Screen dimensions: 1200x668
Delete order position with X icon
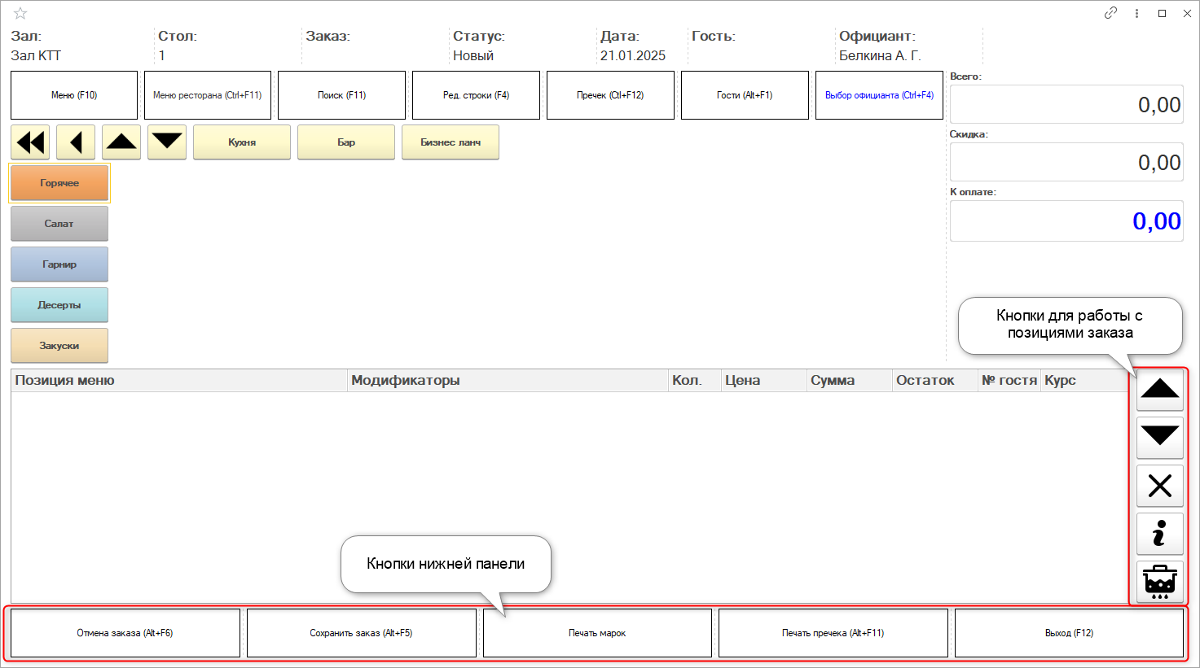1159,486
